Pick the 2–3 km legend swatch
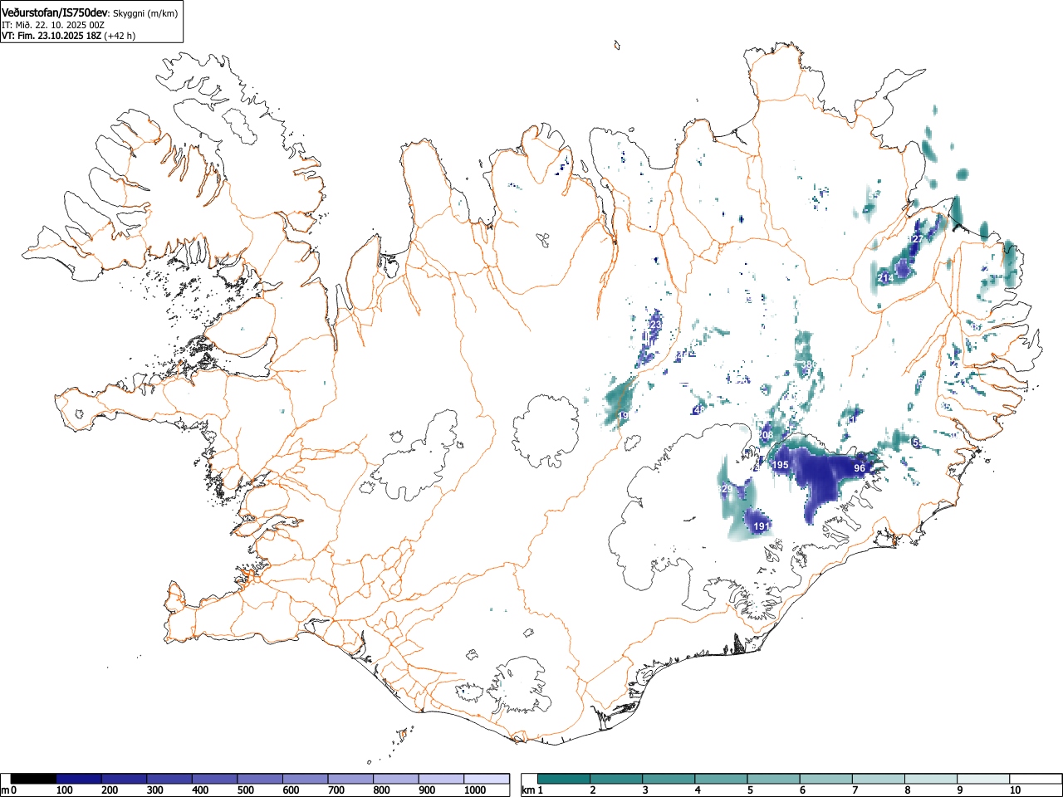Screen dimensions: 1063x797 [x=616, y=779]
